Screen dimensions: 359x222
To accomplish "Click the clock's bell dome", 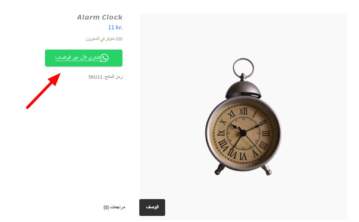I will tap(243, 90).
